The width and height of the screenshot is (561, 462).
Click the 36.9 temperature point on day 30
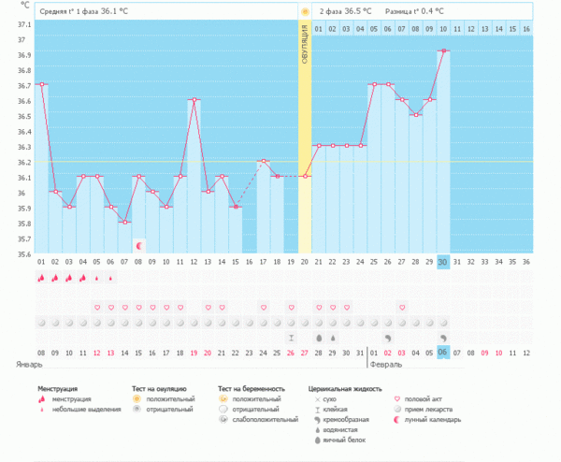[x=443, y=51]
